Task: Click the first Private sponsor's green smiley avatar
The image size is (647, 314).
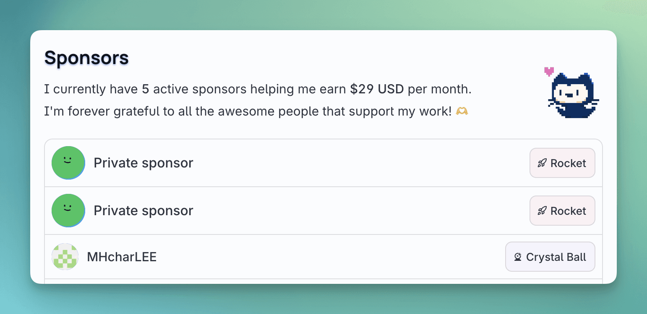Action: pos(68,163)
